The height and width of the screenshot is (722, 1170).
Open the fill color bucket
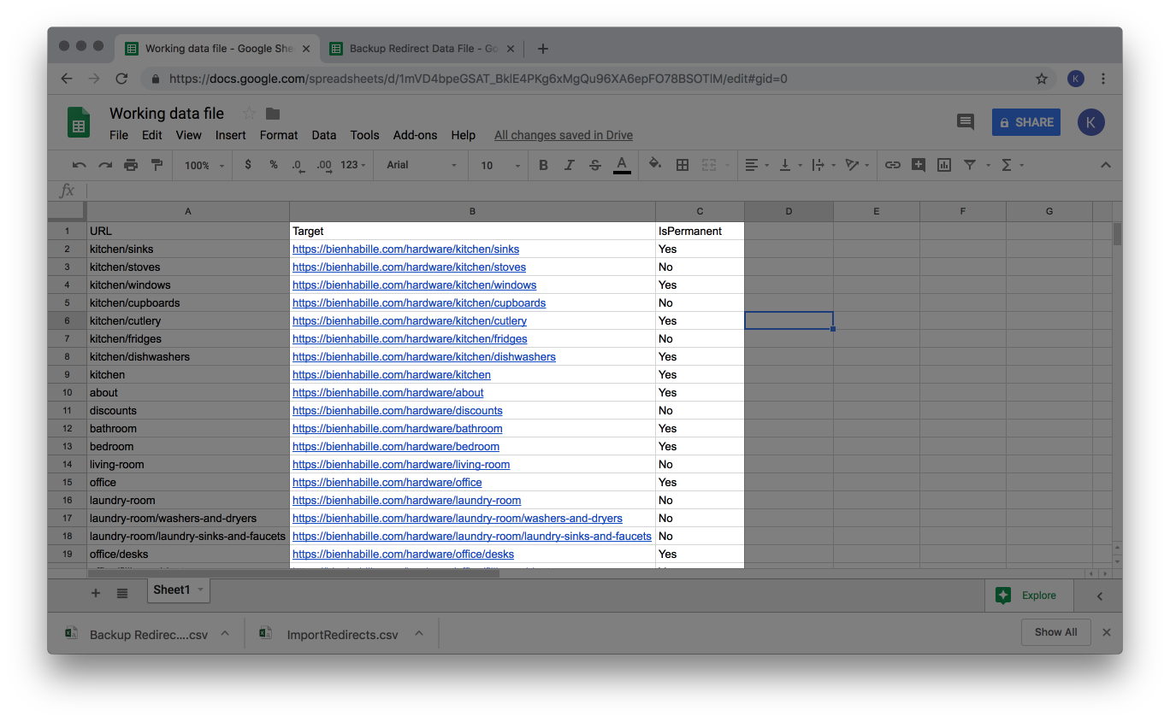pyautogui.click(x=655, y=165)
